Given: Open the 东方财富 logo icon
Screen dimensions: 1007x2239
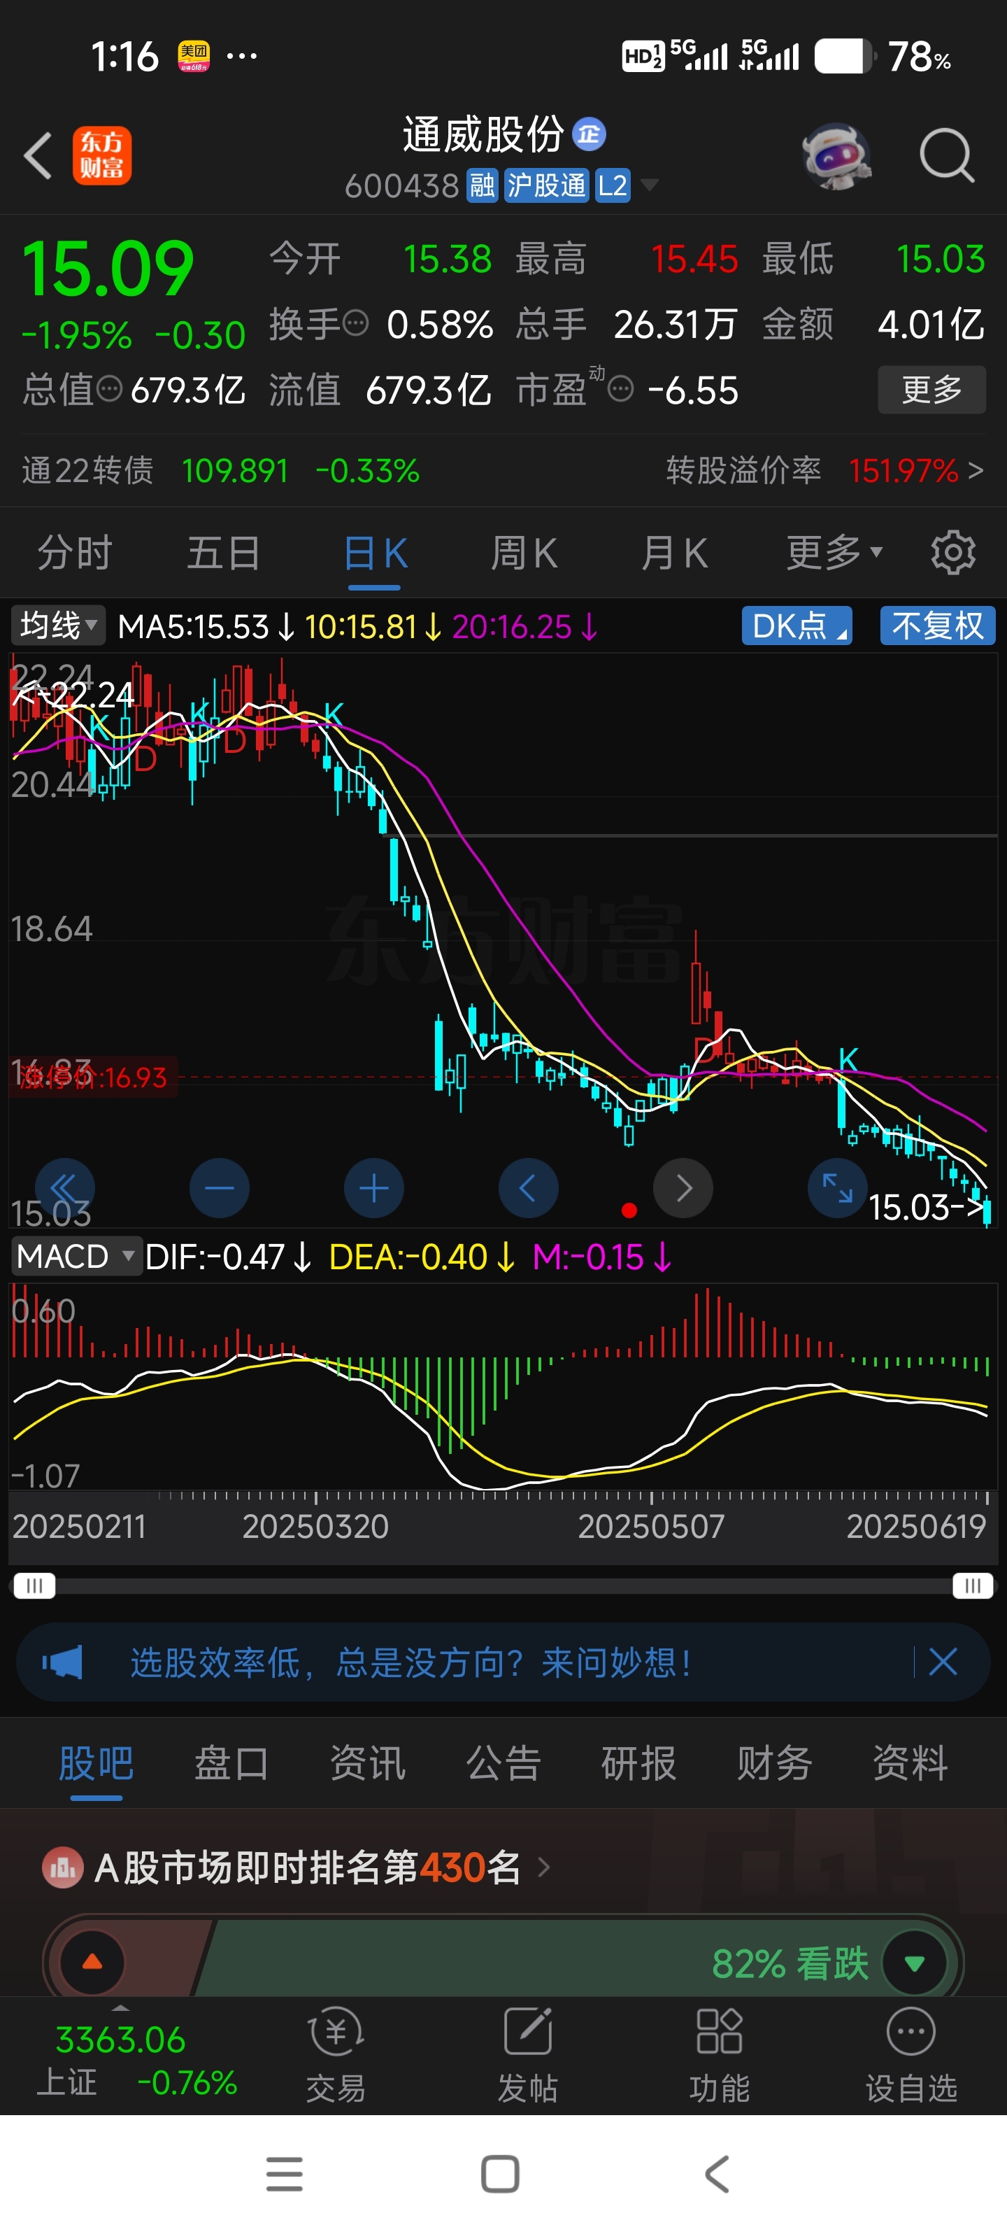Looking at the screenshot, I should (x=101, y=155).
